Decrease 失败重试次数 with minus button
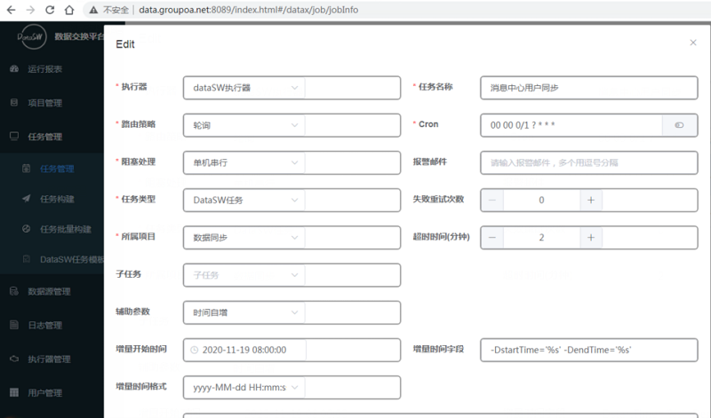Image resolution: width=711 pixels, height=418 pixels. point(492,201)
